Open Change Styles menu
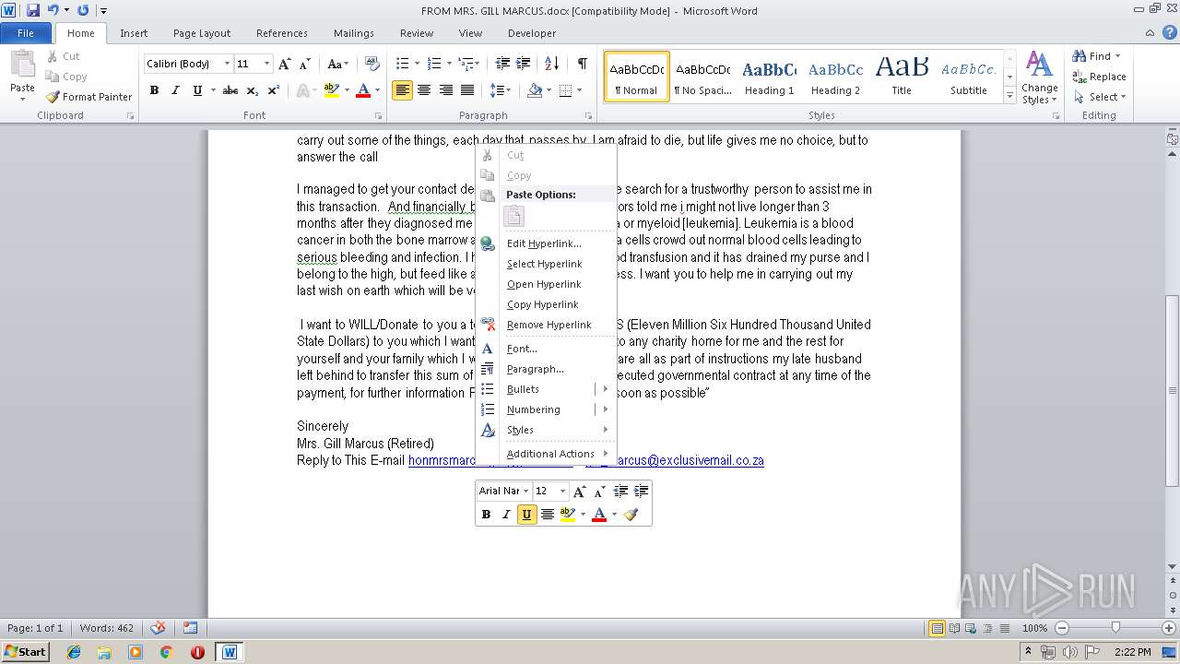This screenshot has width=1180, height=664. [x=1039, y=78]
